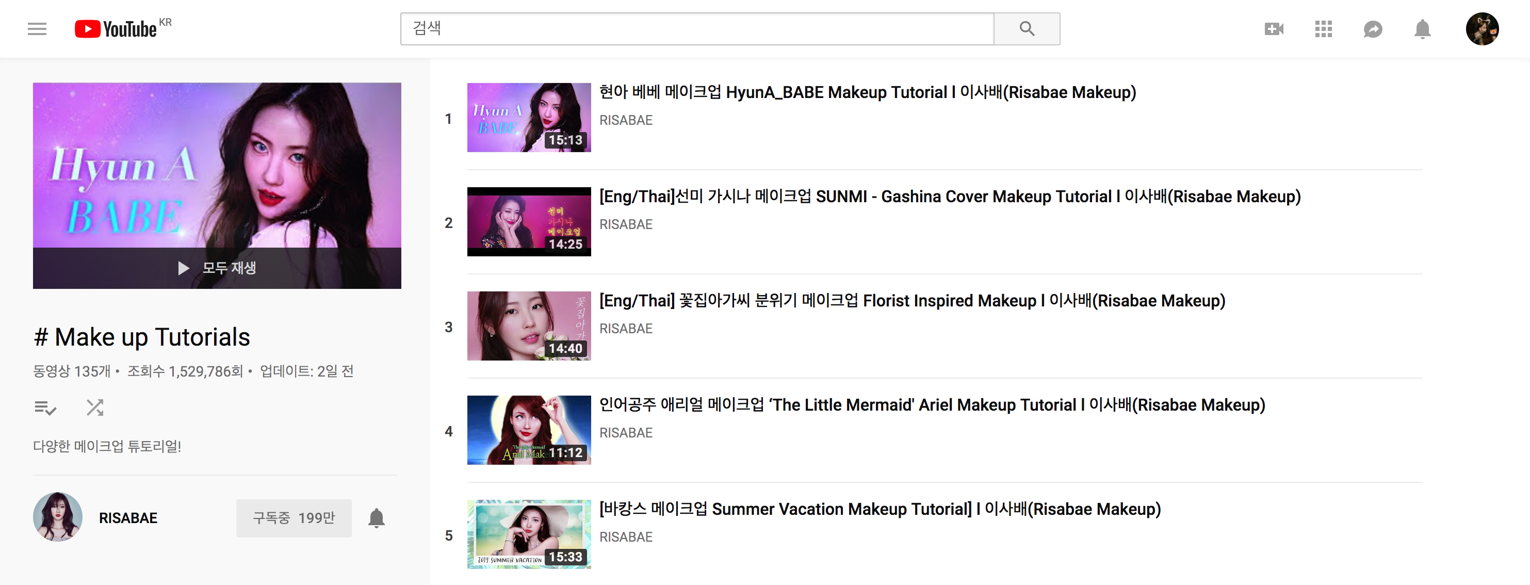
Task: Open SUNMI Gashina video thumbnail
Action: [529, 221]
